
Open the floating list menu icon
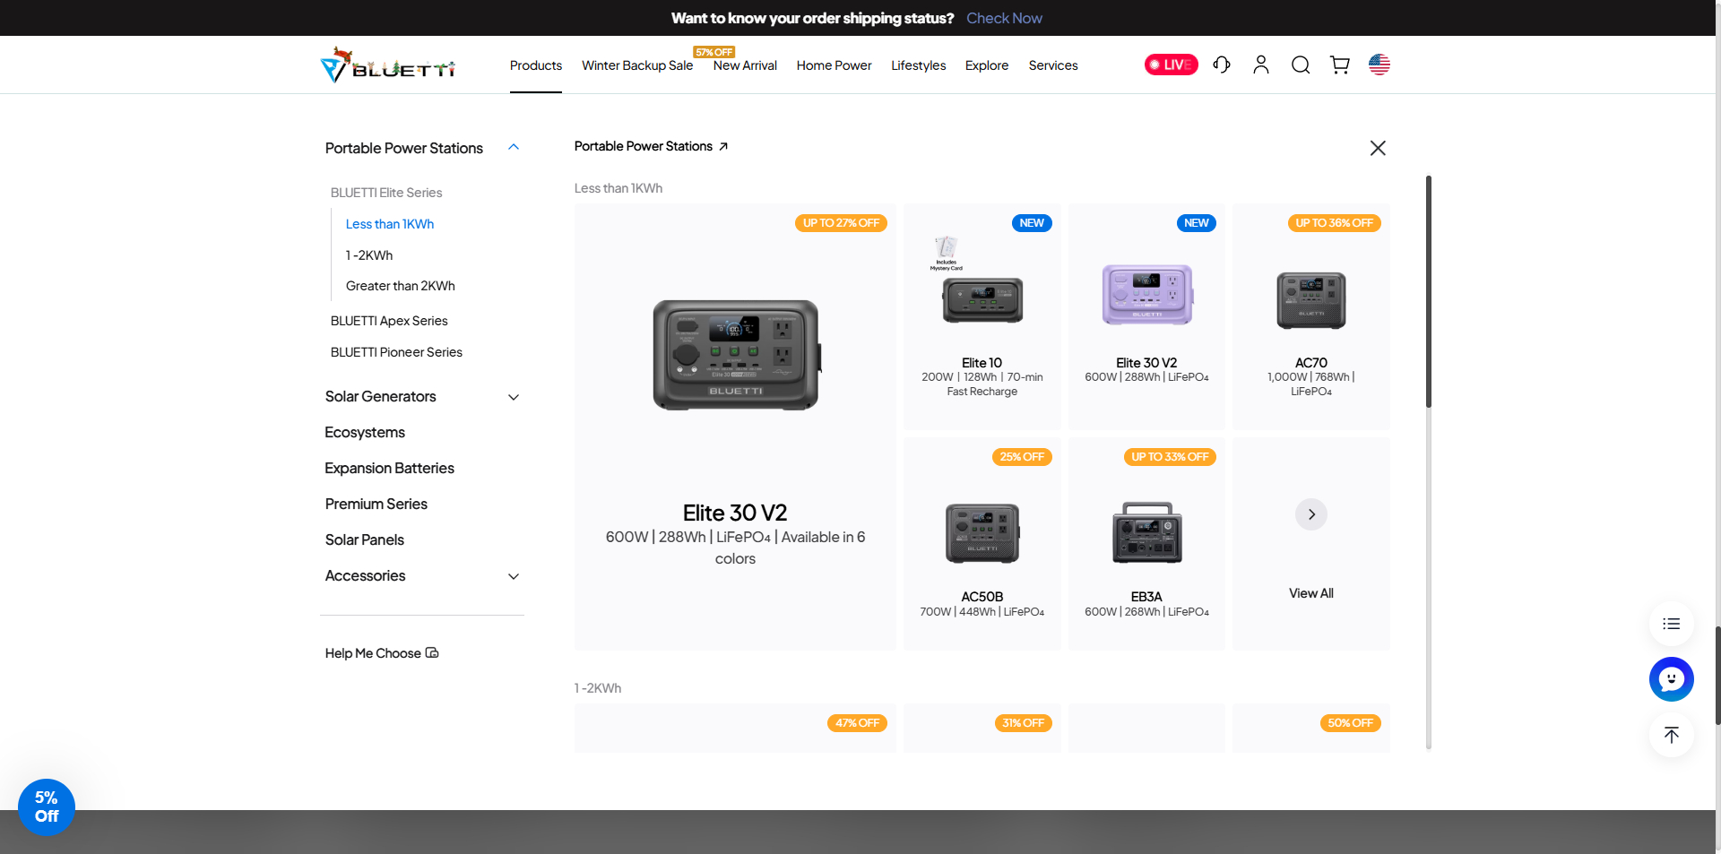(1671, 624)
